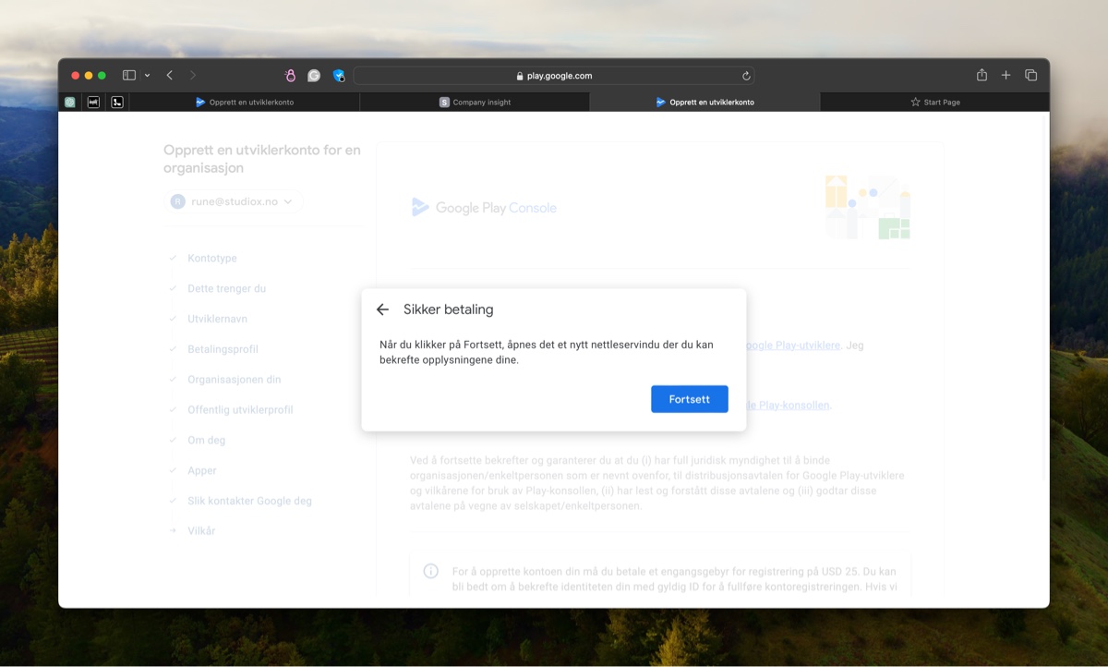Screen dimensions: 1108x667
Task: Click the Sikker betaling dialog title
Action: click(448, 309)
